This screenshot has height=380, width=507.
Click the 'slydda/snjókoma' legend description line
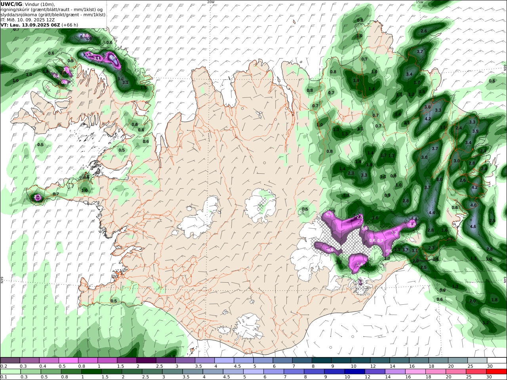[53, 14]
